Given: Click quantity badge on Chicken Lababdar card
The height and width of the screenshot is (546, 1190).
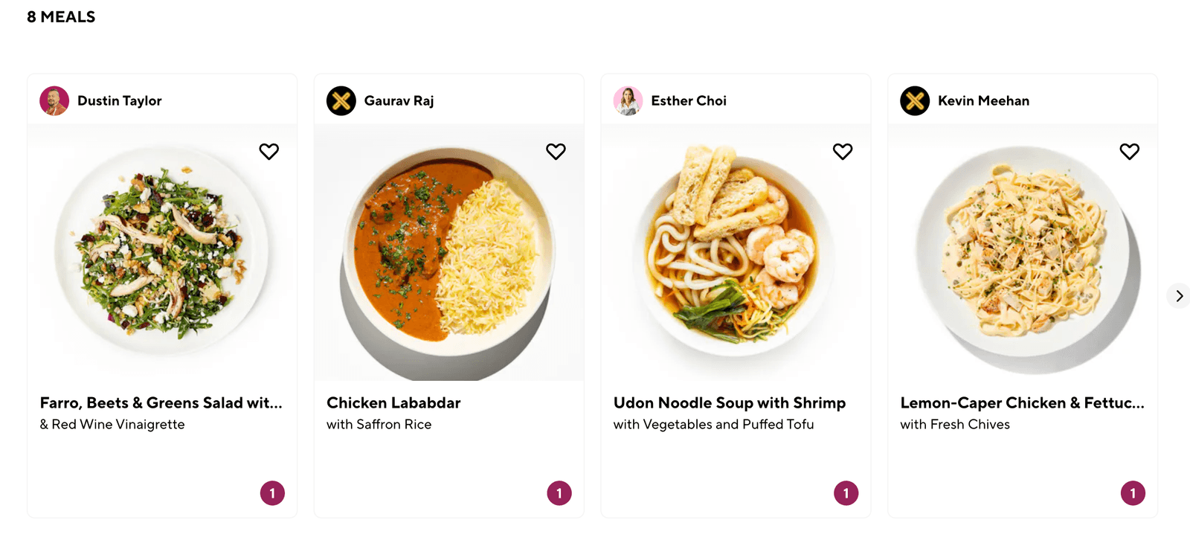Looking at the screenshot, I should point(559,493).
